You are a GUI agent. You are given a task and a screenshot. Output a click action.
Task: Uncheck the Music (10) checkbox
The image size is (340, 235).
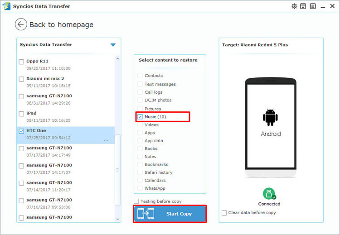tap(140, 117)
